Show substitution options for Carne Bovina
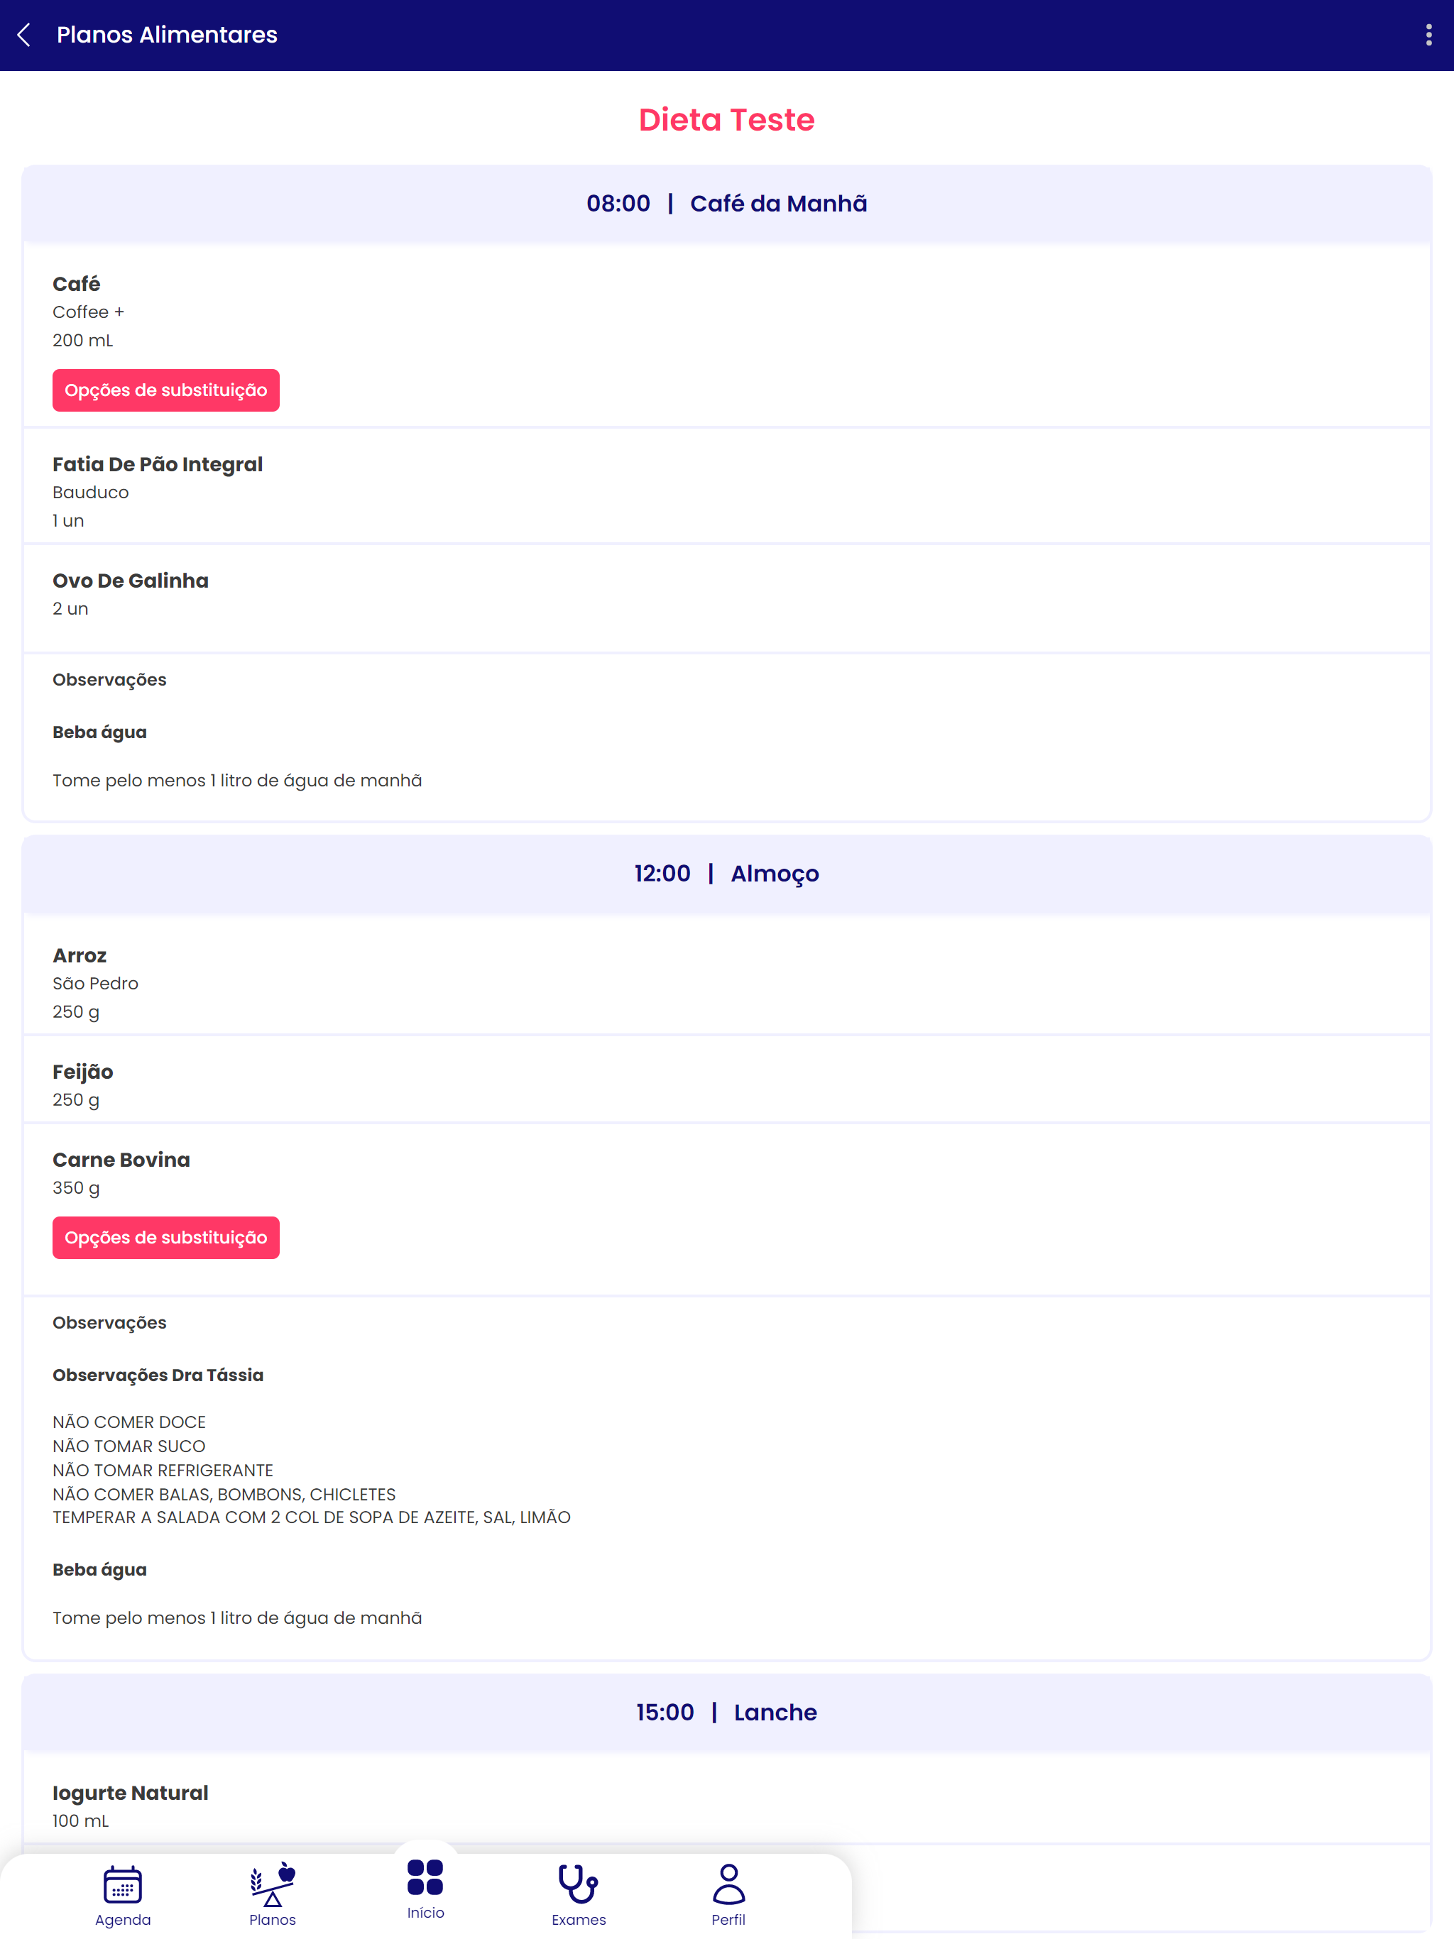This screenshot has width=1454, height=1939. click(165, 1238)
